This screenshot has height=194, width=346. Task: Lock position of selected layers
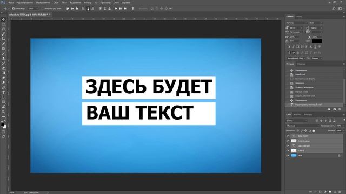pyautogui.click(x=306, y=131)
